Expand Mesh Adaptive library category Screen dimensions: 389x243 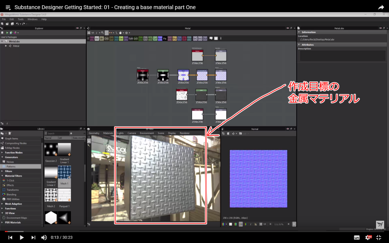pos(2,204)
